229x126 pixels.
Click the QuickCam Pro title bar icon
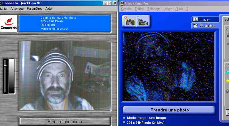click(122, 3)
